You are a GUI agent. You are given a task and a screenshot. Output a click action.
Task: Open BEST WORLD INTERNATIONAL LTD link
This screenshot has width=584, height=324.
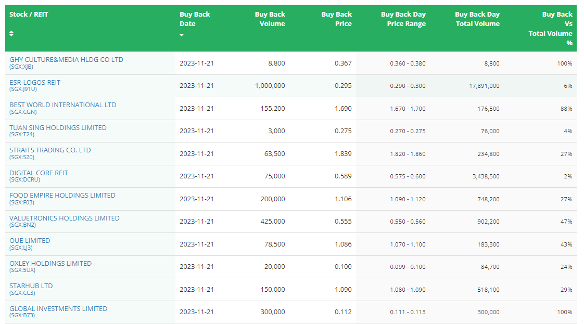coord(63,105)
